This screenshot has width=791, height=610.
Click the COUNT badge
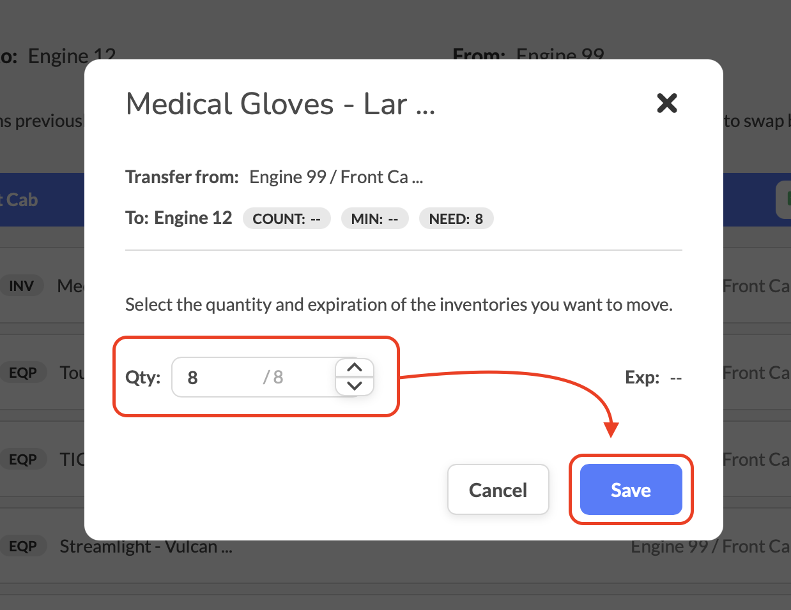(x=286, y=219)
